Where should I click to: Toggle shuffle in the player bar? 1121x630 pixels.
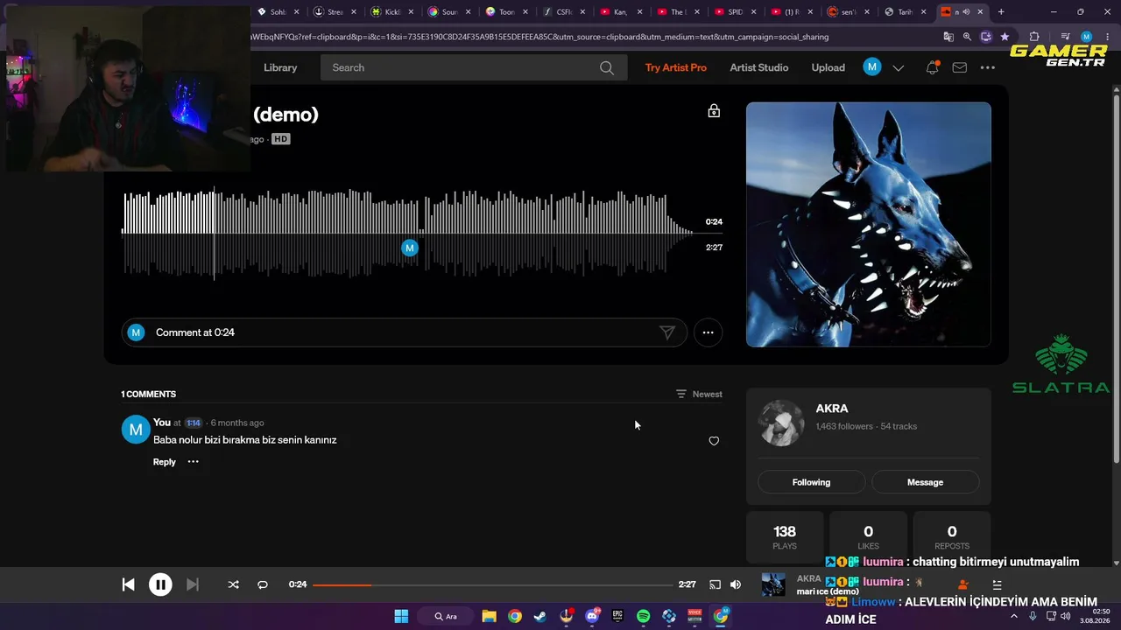[x=233, y=584]
